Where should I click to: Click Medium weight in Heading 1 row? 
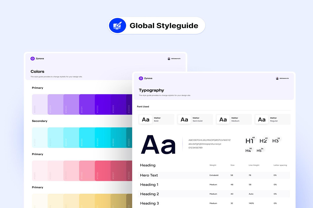213,185
